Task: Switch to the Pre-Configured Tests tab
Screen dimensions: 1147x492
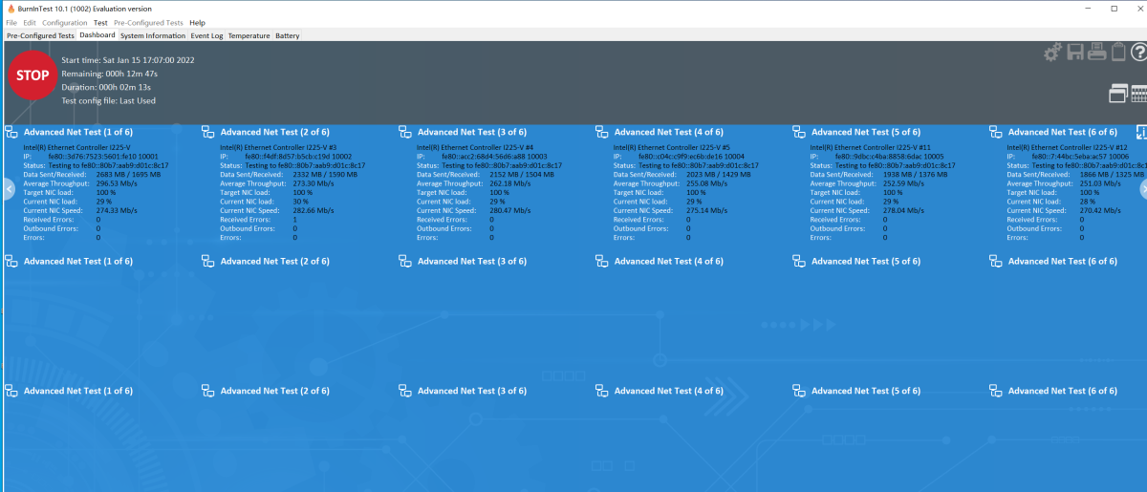Action: (x=40, y=35)
